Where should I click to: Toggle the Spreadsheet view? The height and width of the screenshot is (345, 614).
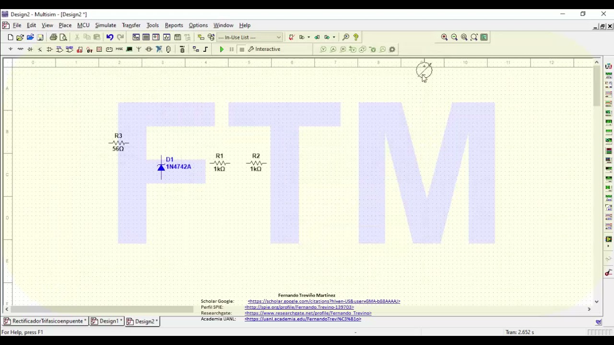click(x=146, y=37)
